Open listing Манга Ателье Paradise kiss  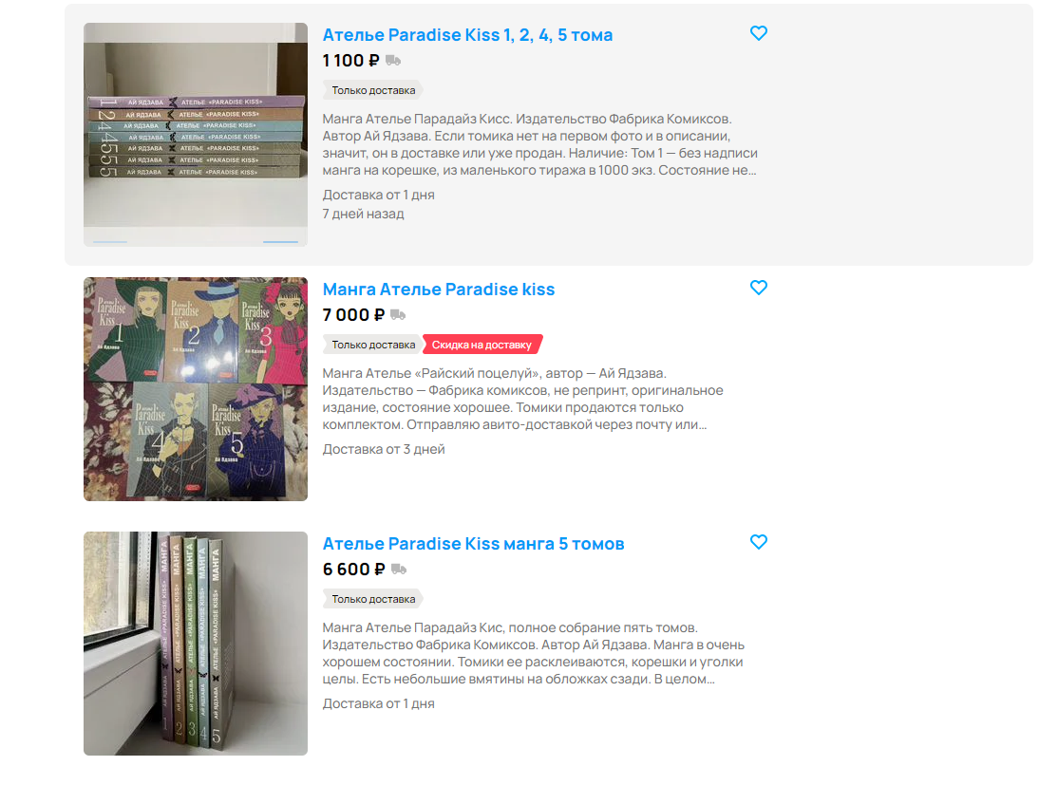[x=439, y=289]
